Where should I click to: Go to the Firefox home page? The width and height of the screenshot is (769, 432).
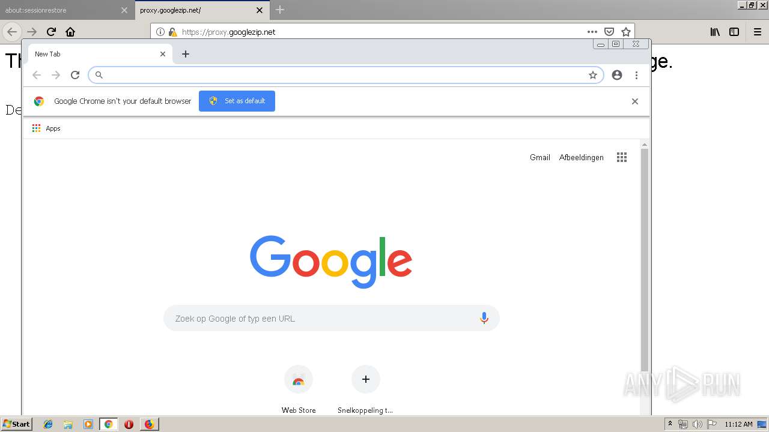70,32
